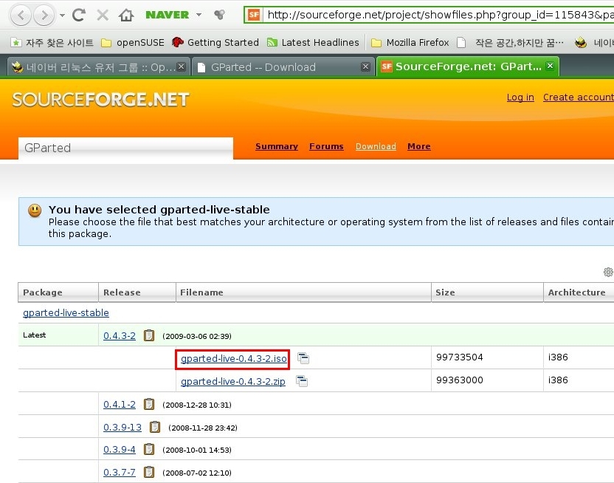Sort by the Architecture column header

(579, 292)
